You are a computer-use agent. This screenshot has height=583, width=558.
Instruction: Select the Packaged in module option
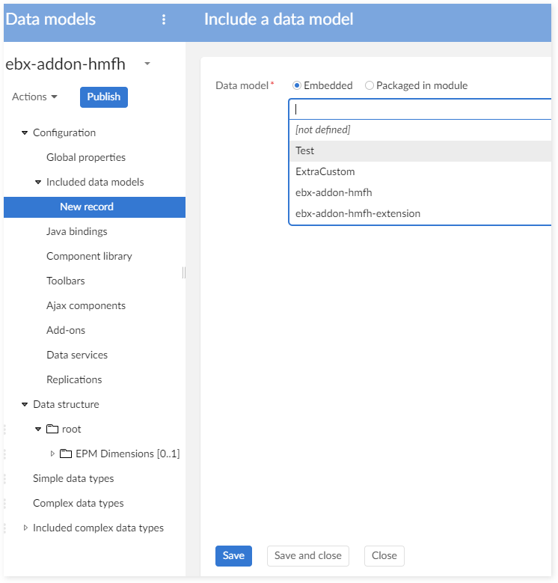[369, 86]
